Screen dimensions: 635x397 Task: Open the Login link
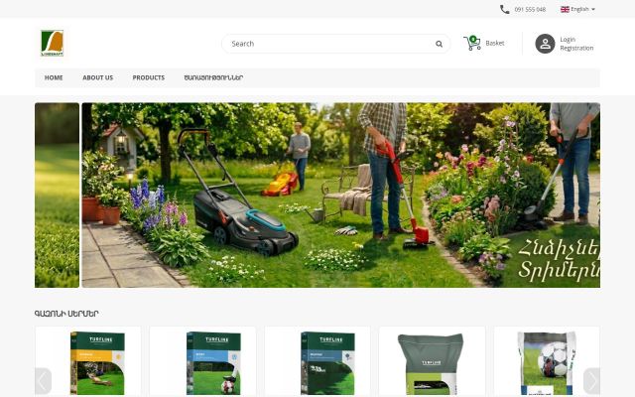[x=568, y=40]
